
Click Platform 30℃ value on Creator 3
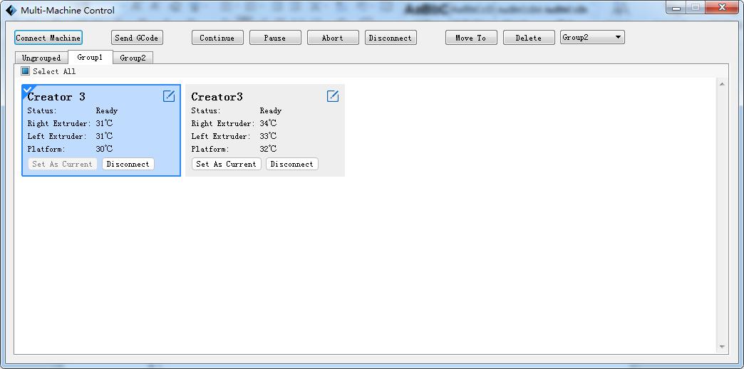pyautogui.click(x=104, y=149)
